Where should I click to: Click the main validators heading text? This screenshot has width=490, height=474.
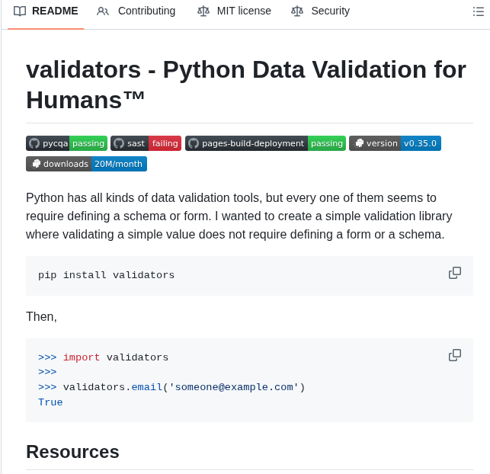pos(246,85)
